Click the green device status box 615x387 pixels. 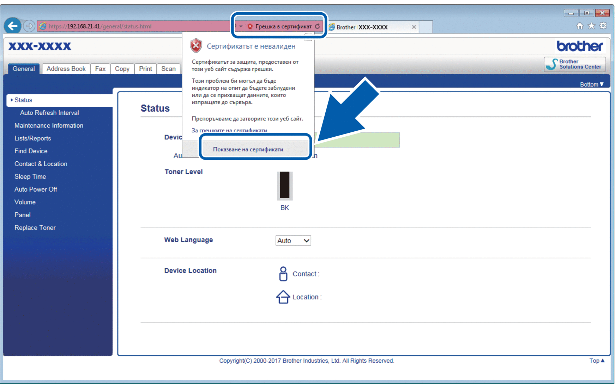pyautogui.click(x=357, y=140)
